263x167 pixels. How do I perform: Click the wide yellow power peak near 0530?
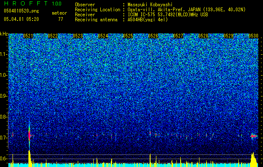coord(254,159)
